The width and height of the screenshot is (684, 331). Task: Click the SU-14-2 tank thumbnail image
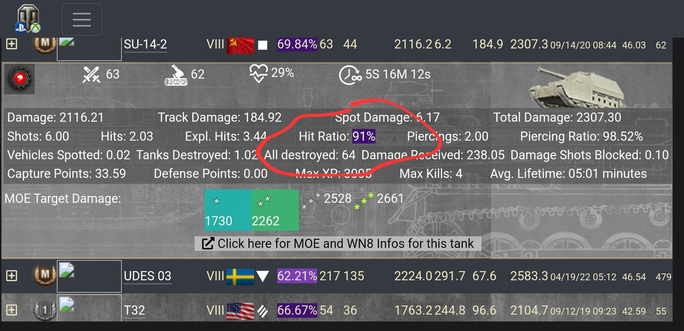tap(89, 48)
